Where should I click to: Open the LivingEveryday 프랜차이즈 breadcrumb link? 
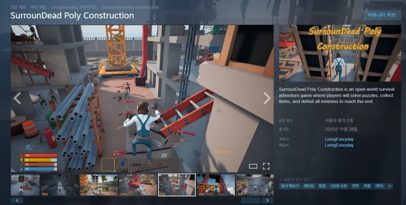[74, 7]
